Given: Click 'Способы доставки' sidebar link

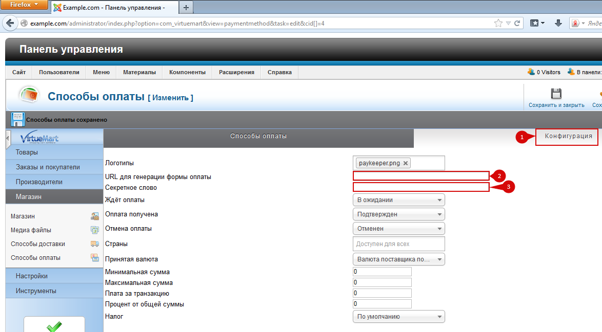Looking at the screenshot, I should coord(38,244).
